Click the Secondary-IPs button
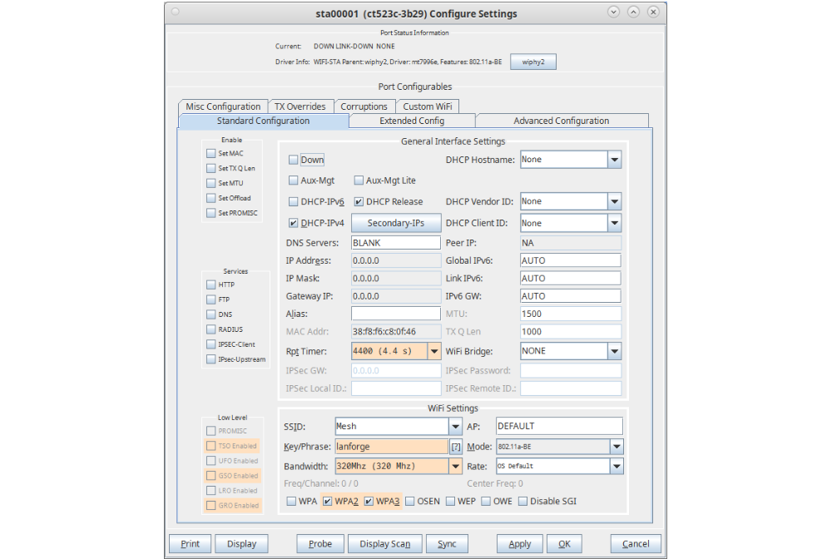832x559 pixels. pos(395,223)
